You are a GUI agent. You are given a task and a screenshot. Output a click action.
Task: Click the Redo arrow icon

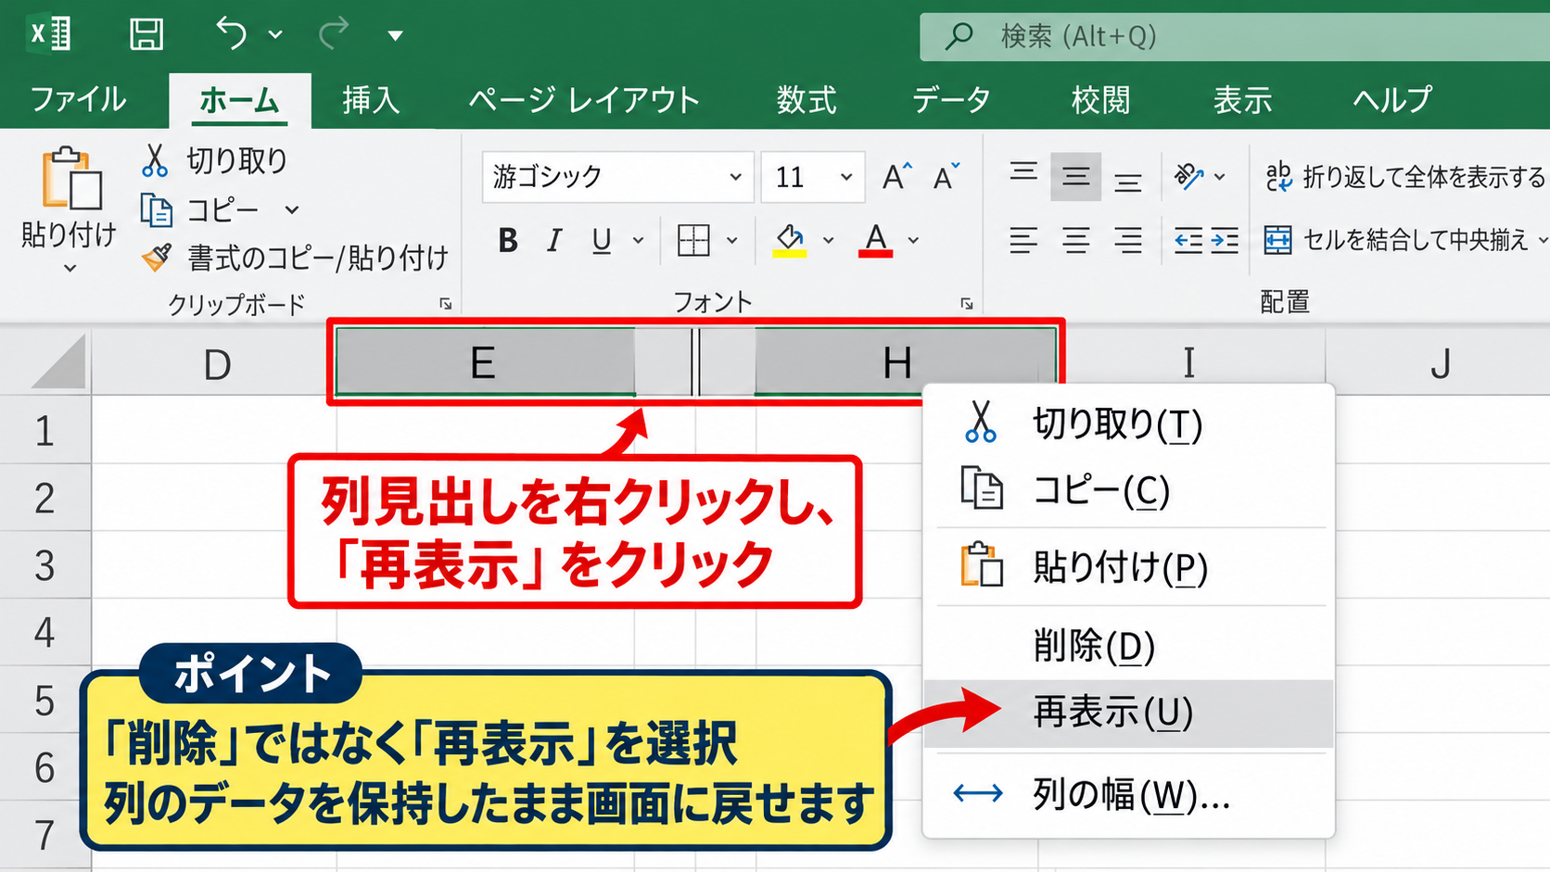tap(333, 34)
